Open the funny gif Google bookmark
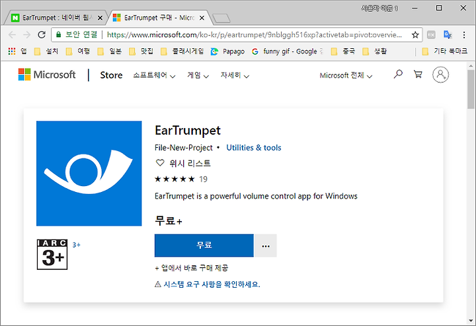This screenshot has height=326, width=476. click(287, 51)
